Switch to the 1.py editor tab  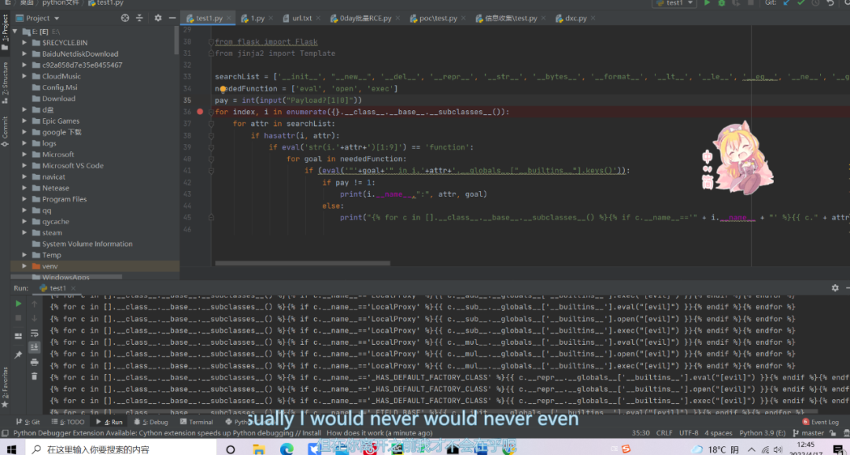[257, 18]
